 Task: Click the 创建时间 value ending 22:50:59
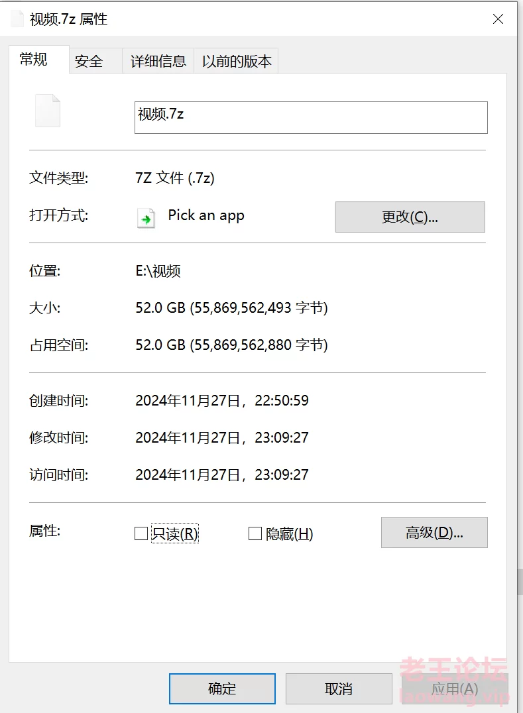coord(222,401)
